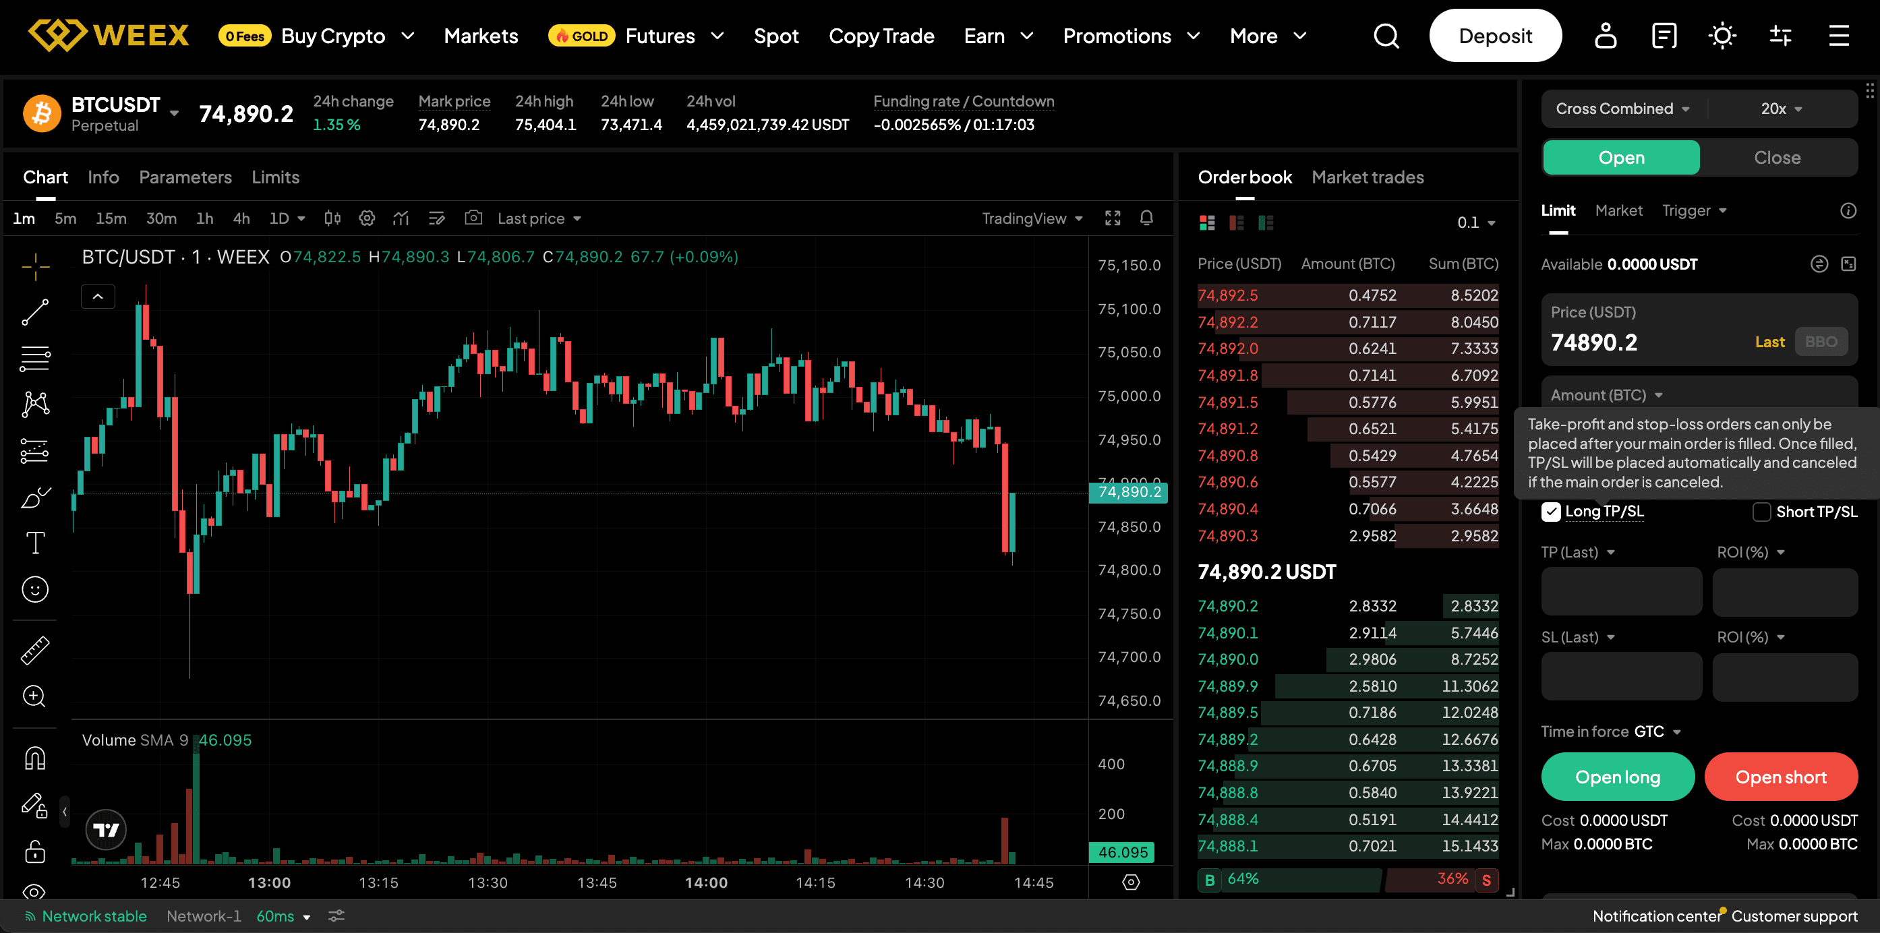Show both bids and asks order book view
Screen dimensions: 1880x933
(1207, 222)
